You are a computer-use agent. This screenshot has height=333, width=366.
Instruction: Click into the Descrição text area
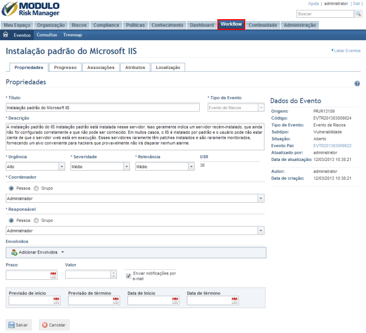coord(135,137)
